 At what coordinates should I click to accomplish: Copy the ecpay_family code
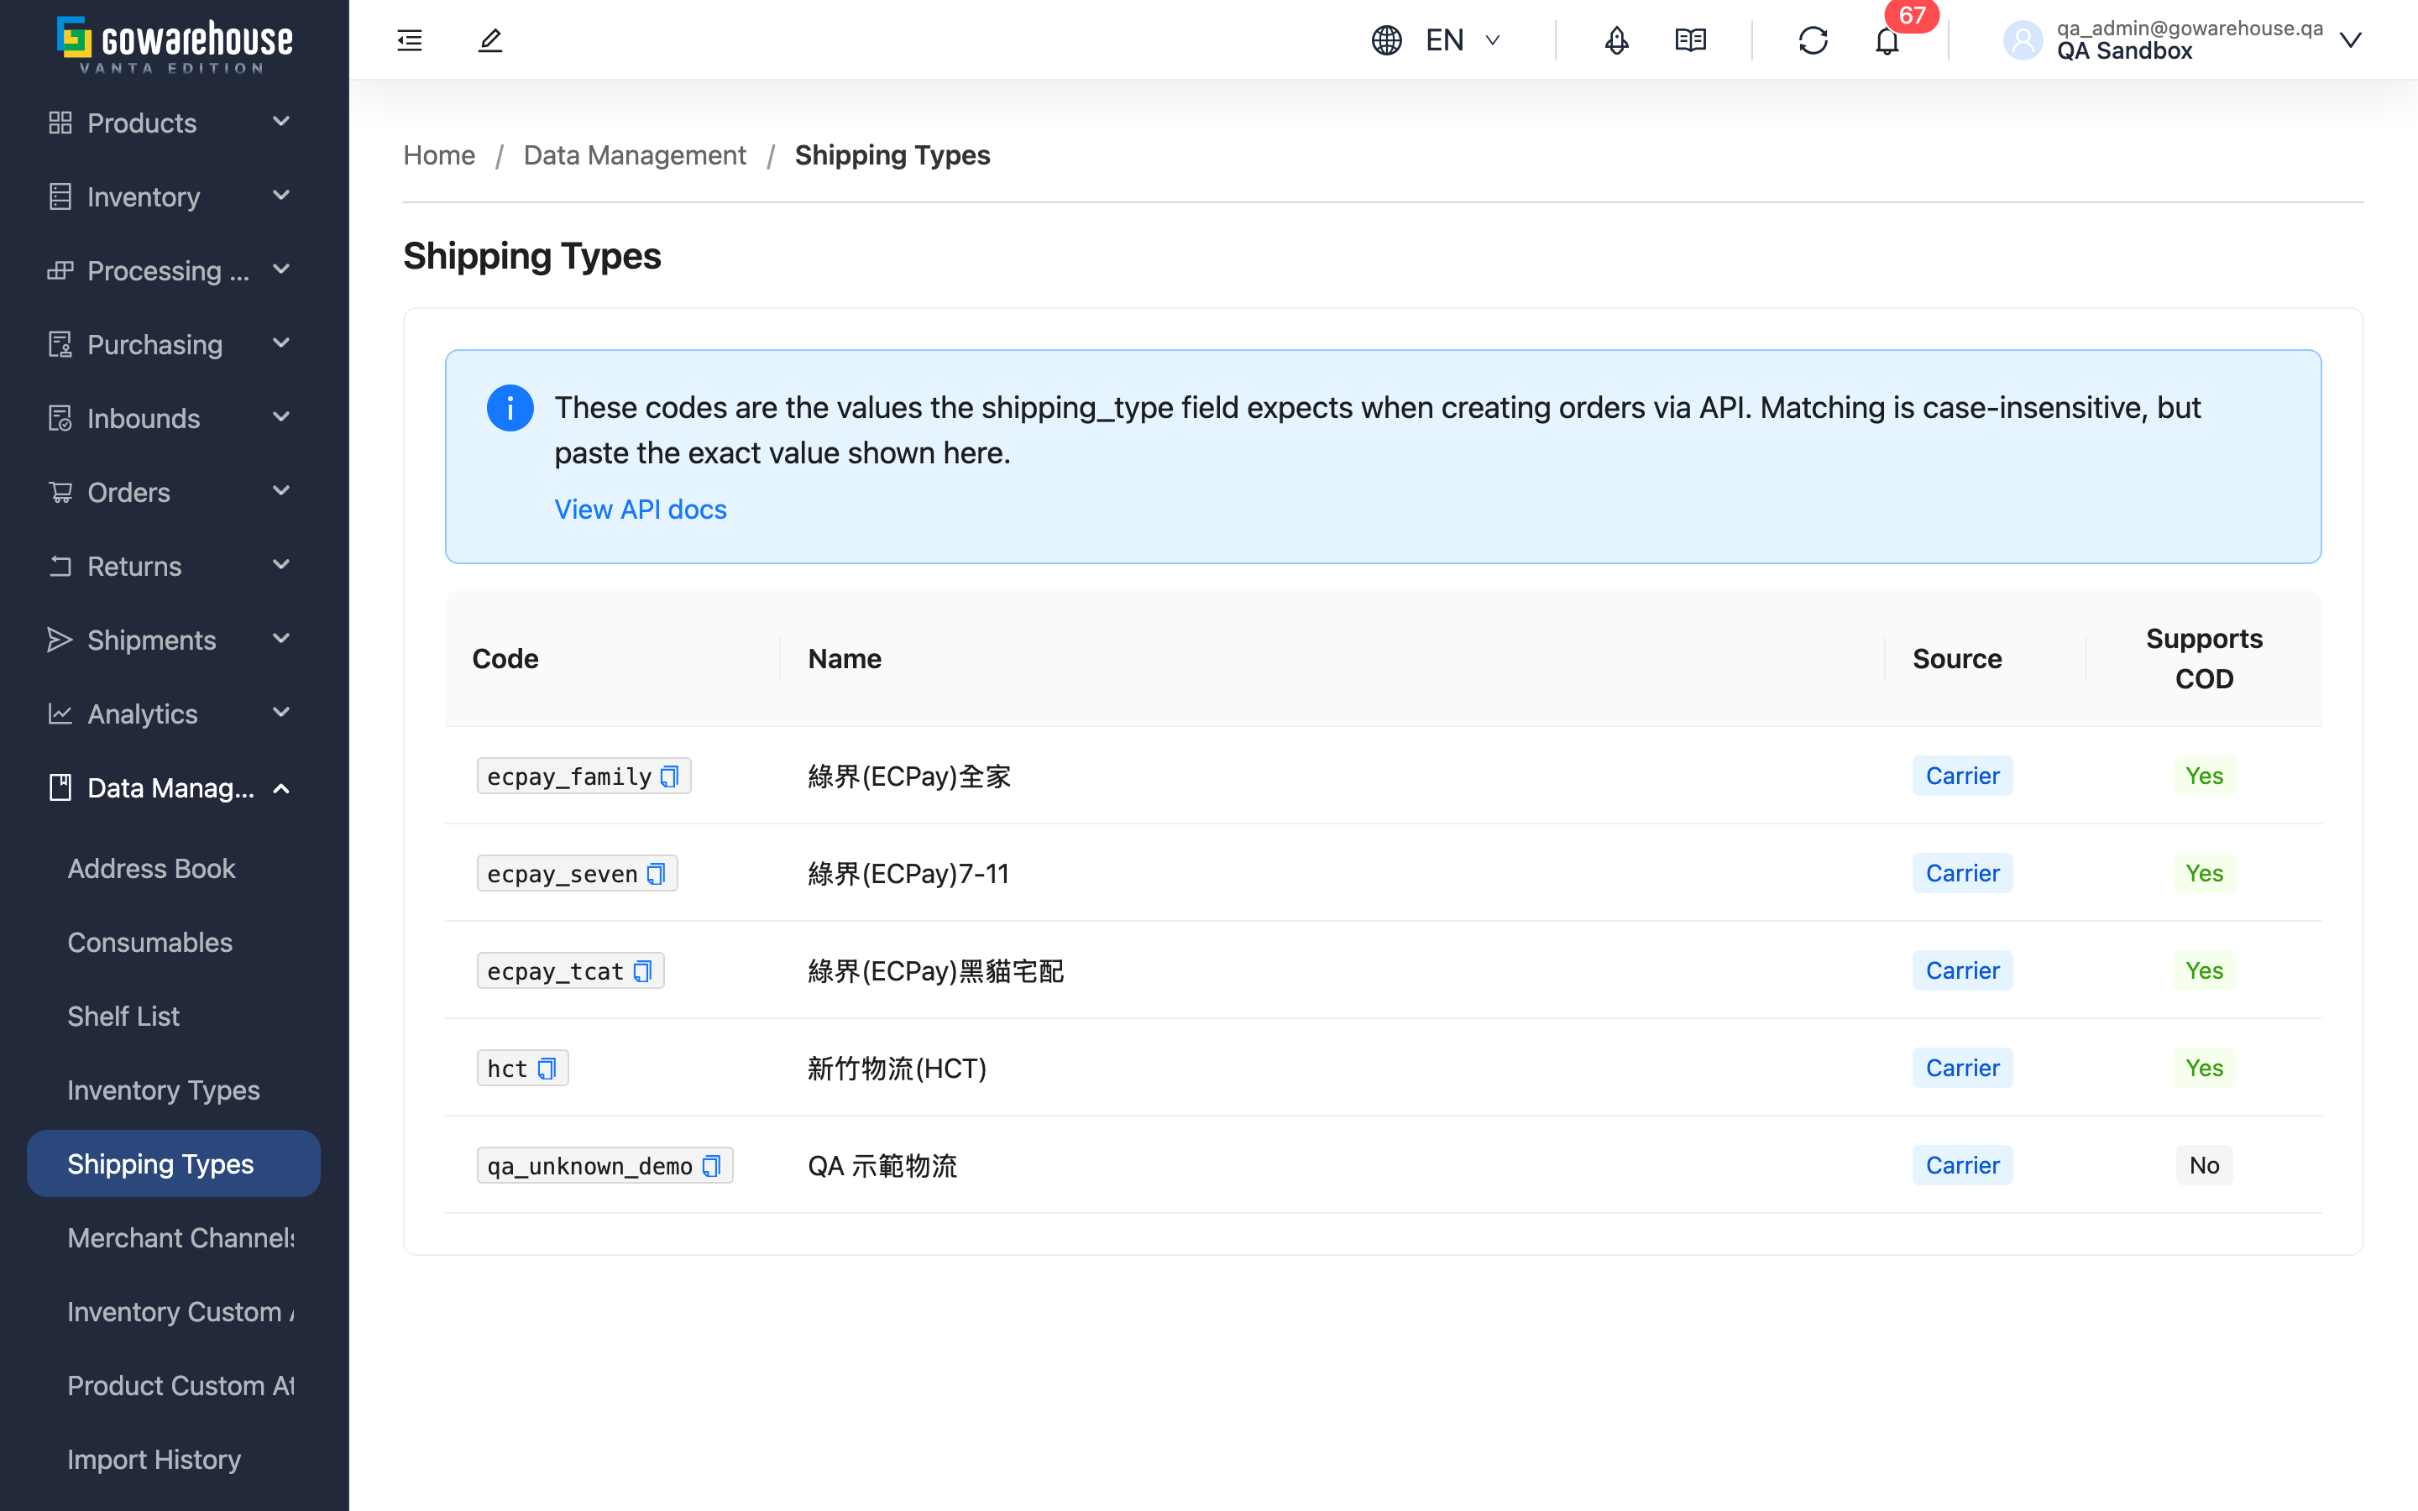(669, 776)
